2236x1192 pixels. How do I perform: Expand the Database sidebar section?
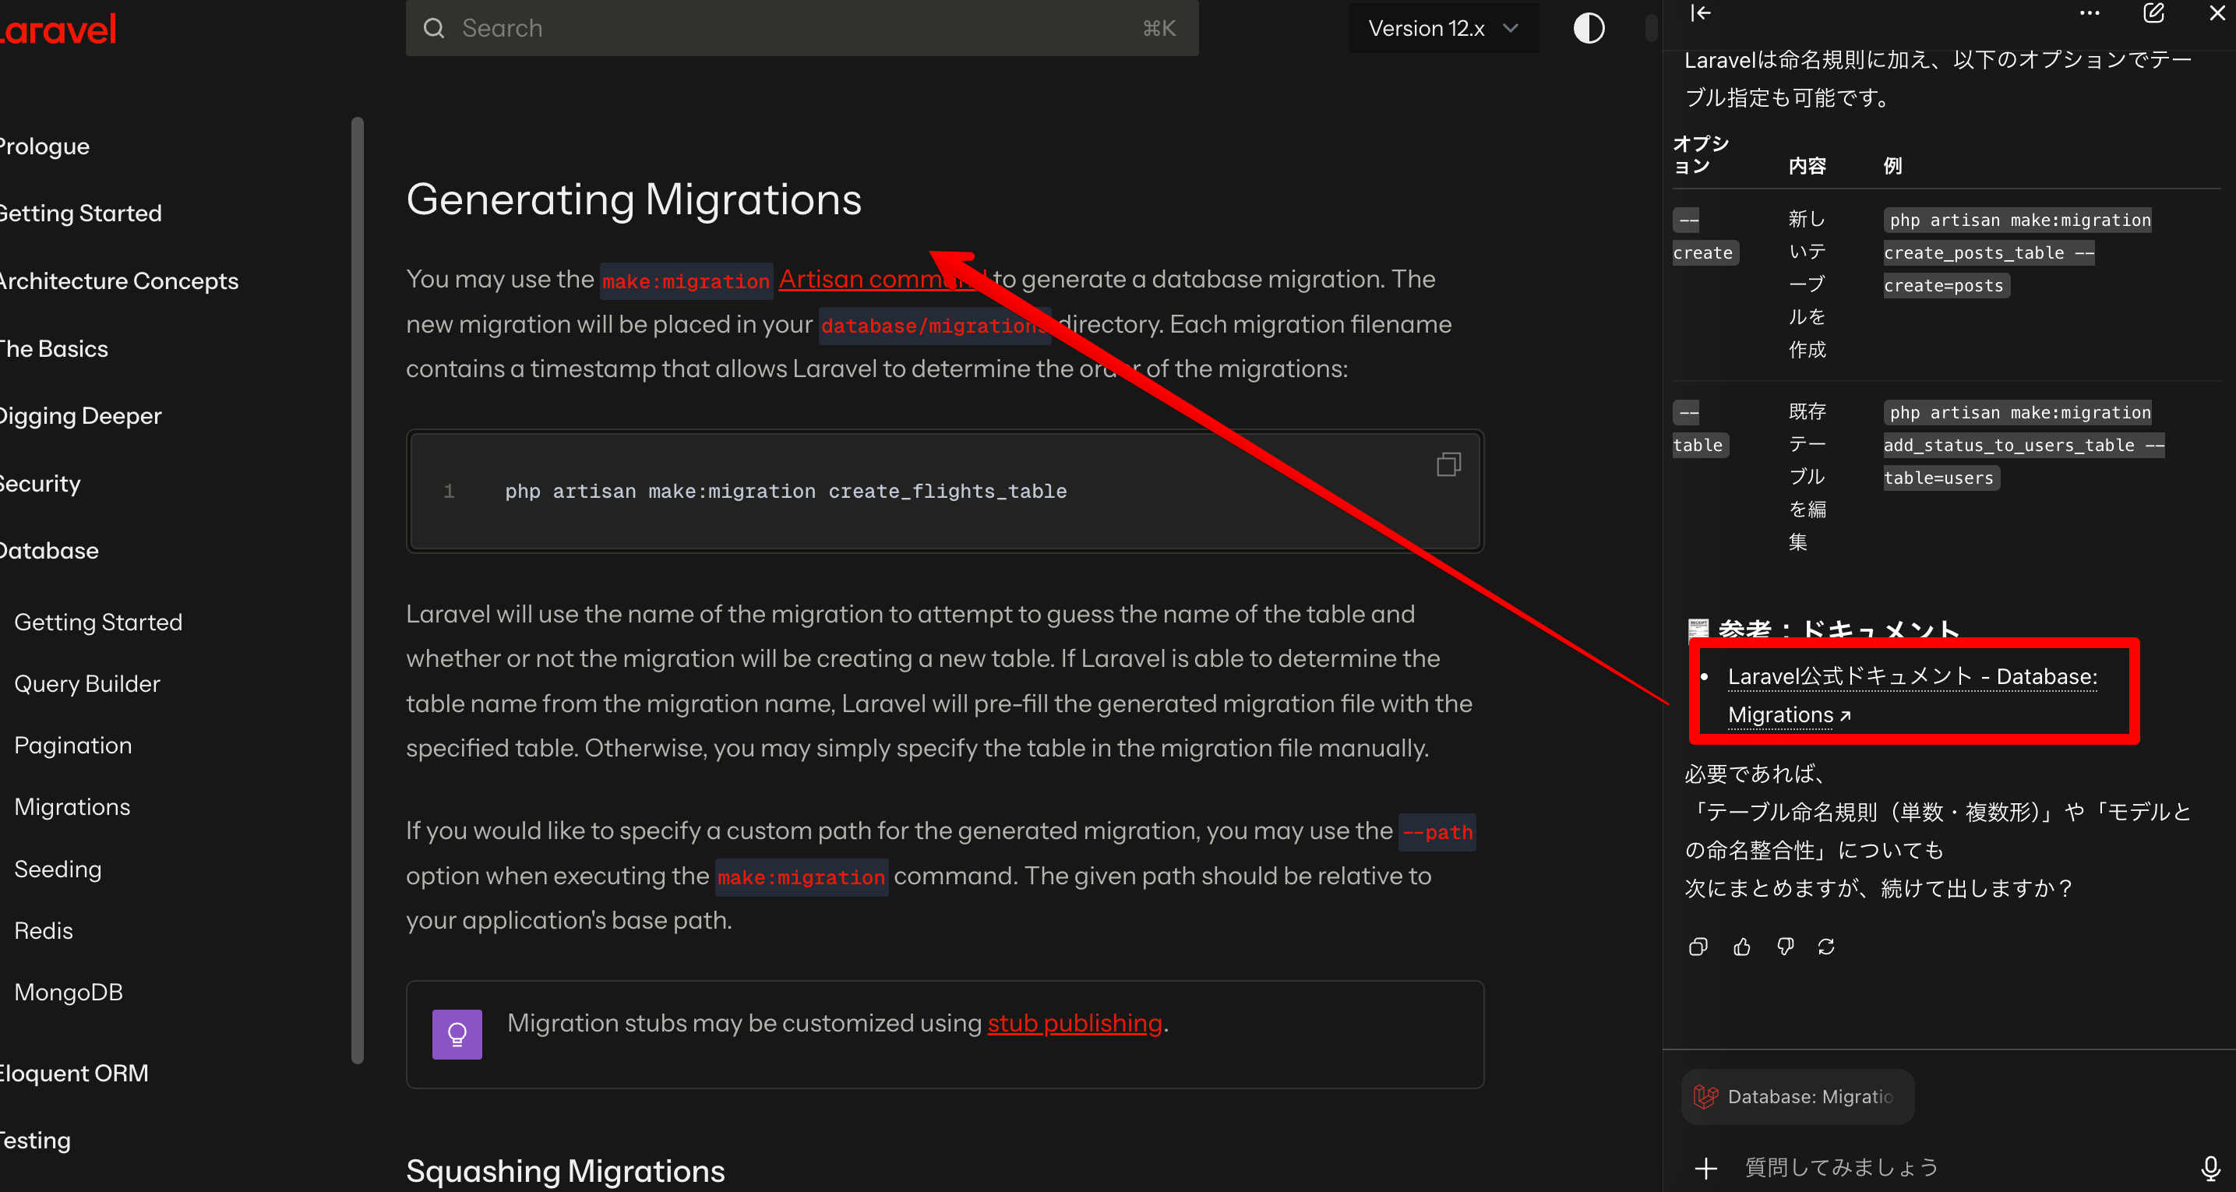point(48,550)
